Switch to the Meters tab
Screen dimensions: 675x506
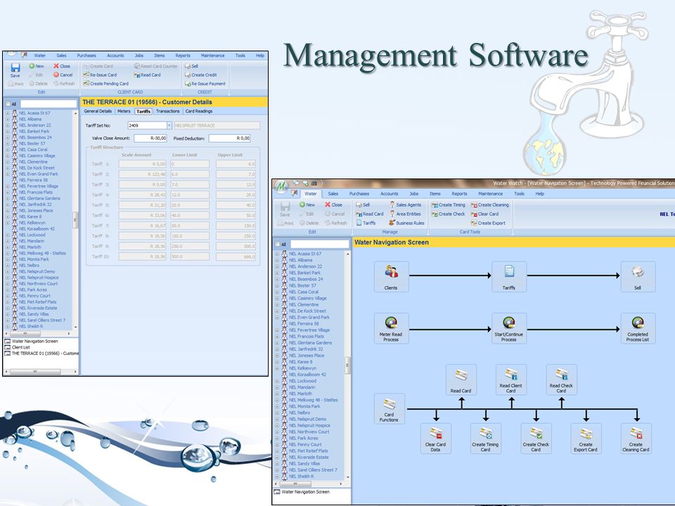click(124, 111)
